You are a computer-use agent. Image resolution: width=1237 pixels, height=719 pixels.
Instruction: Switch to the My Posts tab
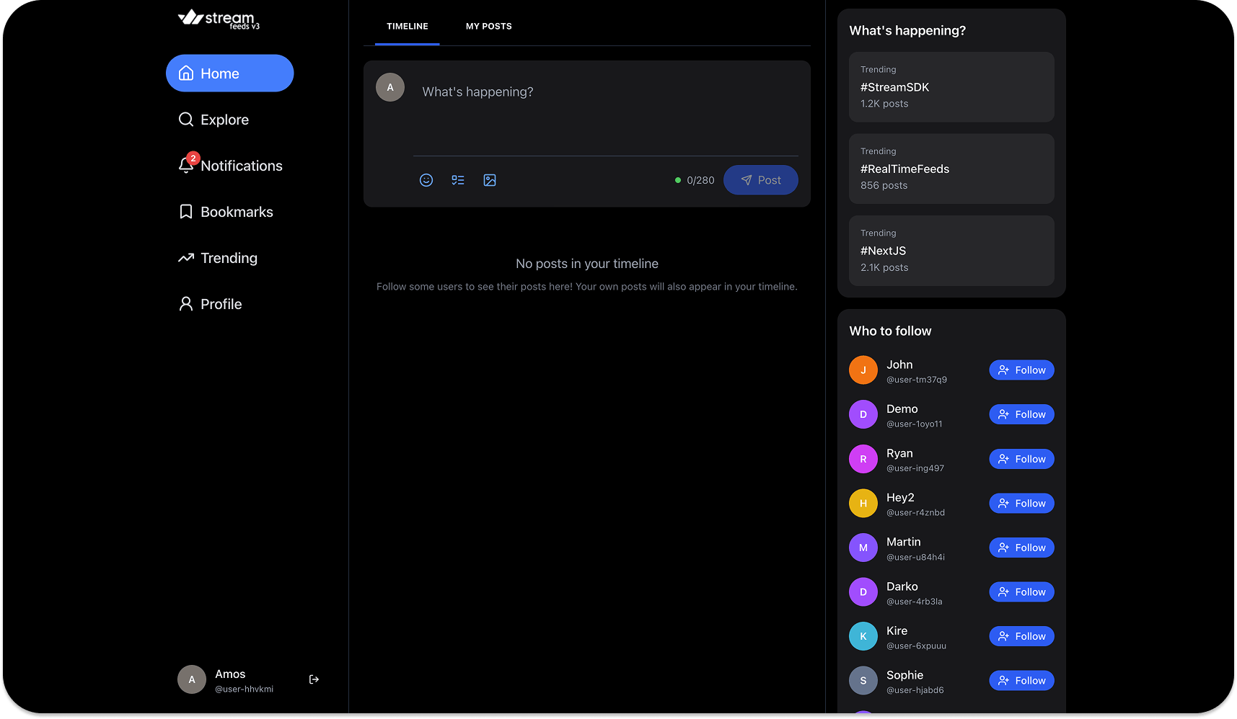489,27
